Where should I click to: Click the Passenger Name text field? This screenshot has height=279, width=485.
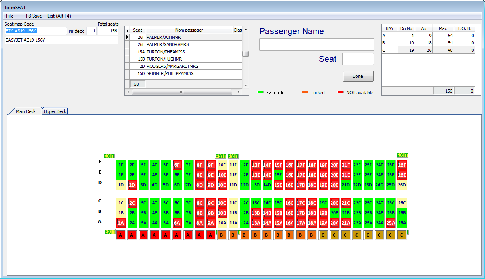(x=316, y=44)
